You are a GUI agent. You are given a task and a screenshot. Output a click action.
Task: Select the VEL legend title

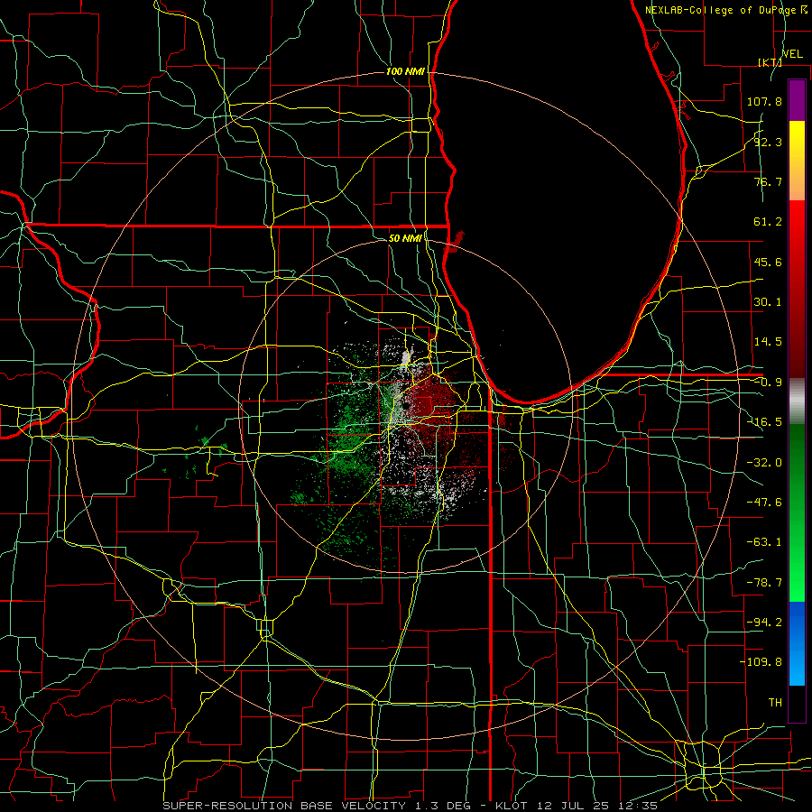[x=792, y=54]
